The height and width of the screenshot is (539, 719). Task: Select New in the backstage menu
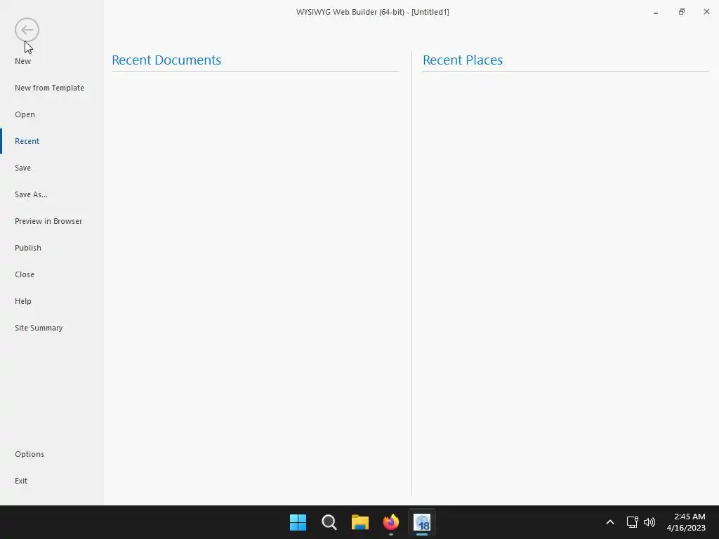tap(23, 61)
